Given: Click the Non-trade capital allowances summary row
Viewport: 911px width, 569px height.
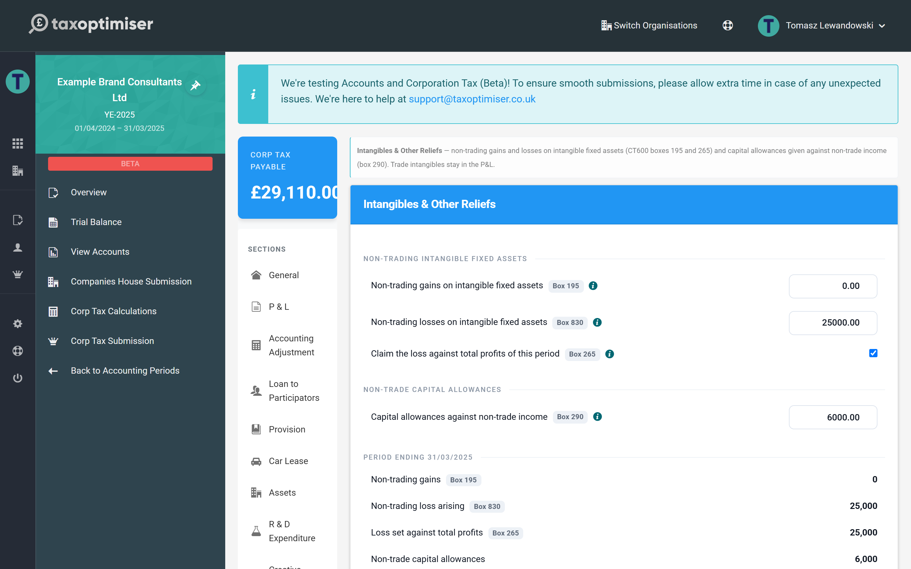Looking at the screenshot, I should point(624,559).
